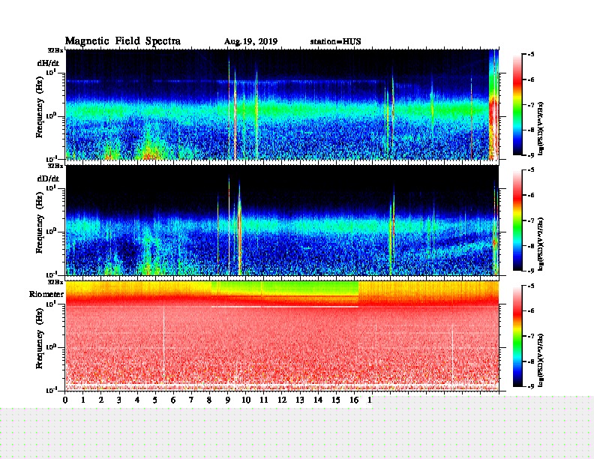Click the Riometer spectrogram plot
This screenshot has height=459, width=594.
click(x=282, y=336)
